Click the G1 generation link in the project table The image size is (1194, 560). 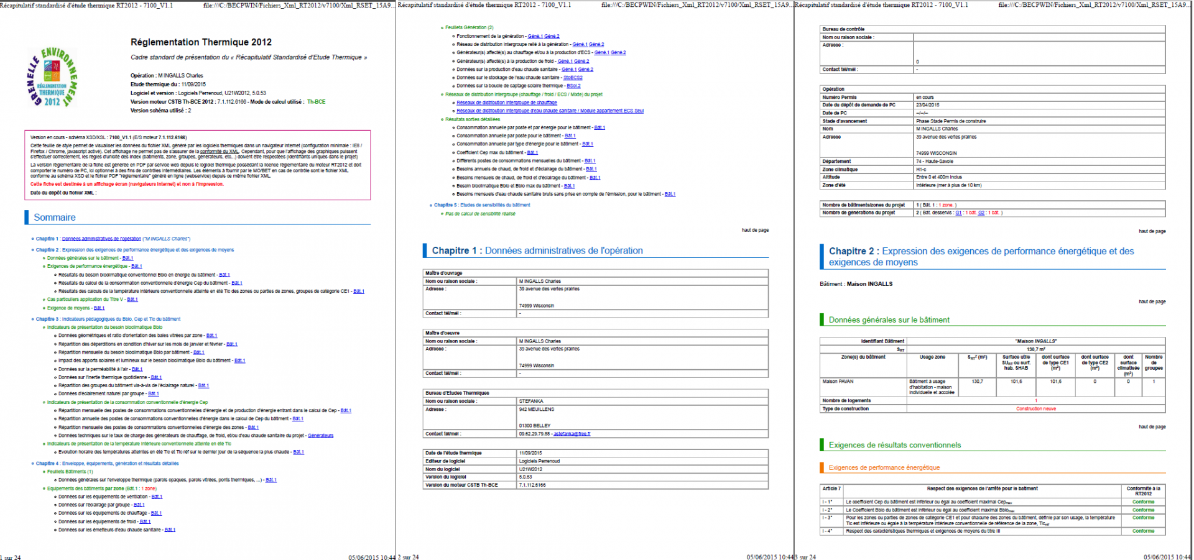(958, 213)
